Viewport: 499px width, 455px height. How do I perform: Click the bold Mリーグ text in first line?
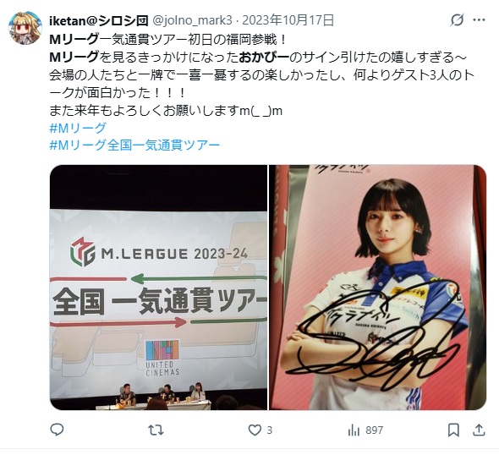click(x=74, y=40)
